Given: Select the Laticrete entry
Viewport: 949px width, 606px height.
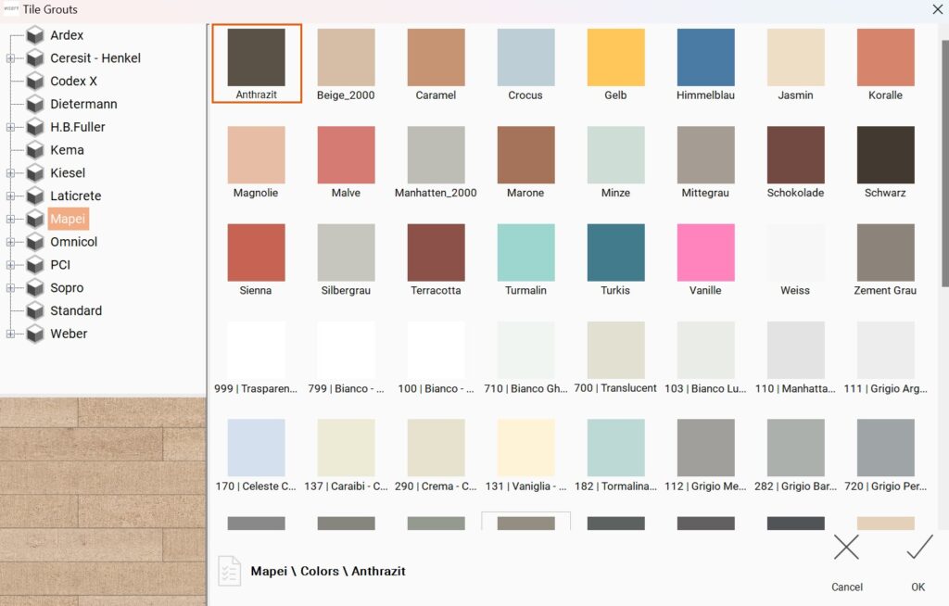Looking at the screenshot, I should [76, 196].
